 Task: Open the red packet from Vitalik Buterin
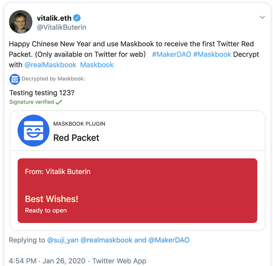[x=137, y=190]
